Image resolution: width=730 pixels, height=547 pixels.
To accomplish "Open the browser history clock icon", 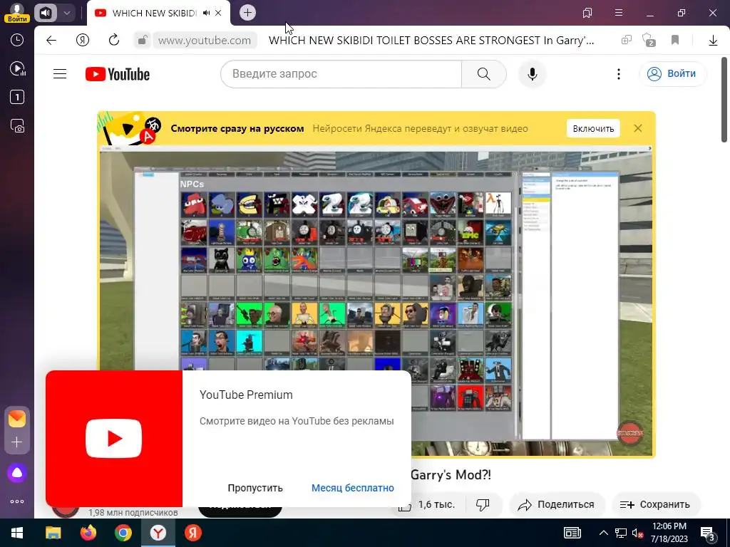I will point(17,40).
